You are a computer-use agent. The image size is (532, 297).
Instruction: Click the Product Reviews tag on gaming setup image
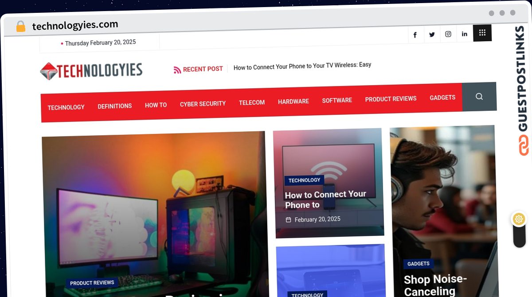[92, 283]
